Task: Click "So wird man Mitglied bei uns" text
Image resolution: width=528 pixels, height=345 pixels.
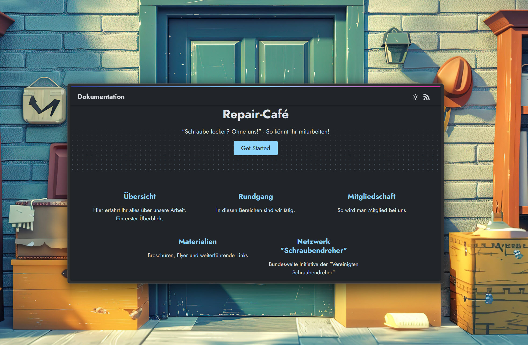Action: [x=371, y=210]
